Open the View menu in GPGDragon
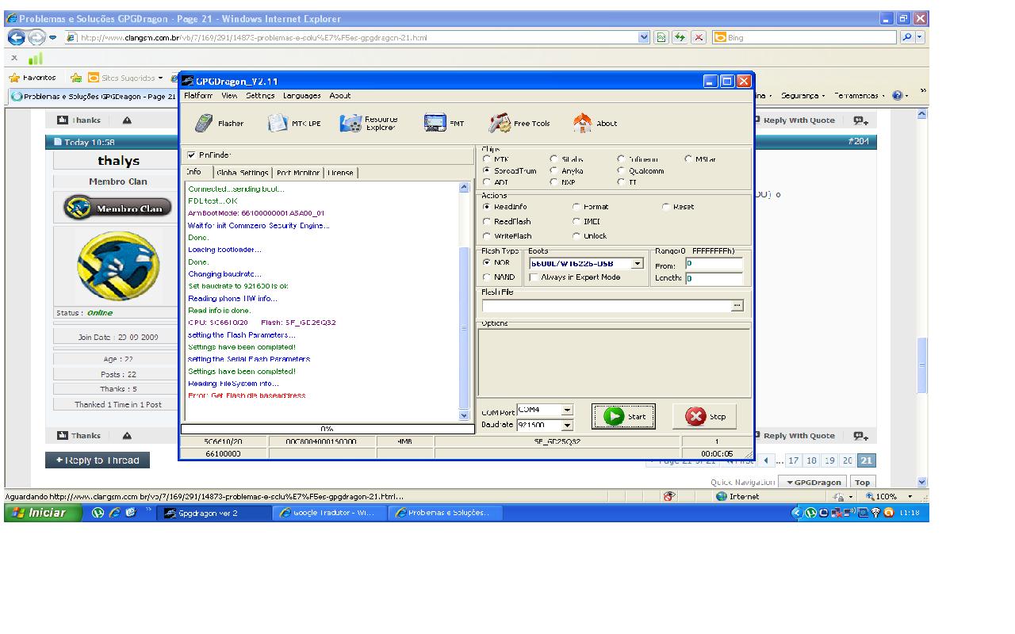 point(229,96)
